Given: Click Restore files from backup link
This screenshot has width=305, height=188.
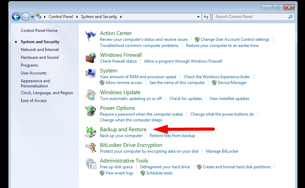Looking at the screenshot, I should coord(172,136).
